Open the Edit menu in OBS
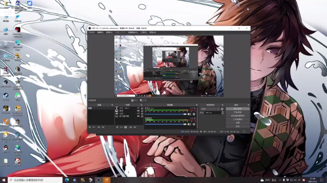Screen dimensions: 327x183 tap(100, 33)
